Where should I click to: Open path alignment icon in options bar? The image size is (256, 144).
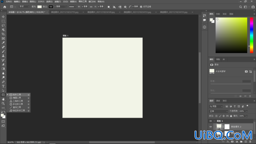click(114, 7)
